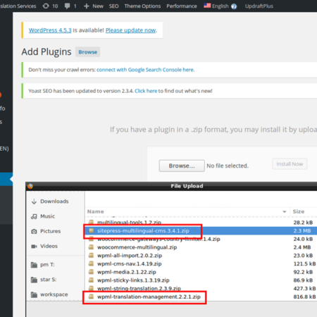Click the Firefox icon in File Upload titlebar
317x317 pixels.
click(30, 186)
